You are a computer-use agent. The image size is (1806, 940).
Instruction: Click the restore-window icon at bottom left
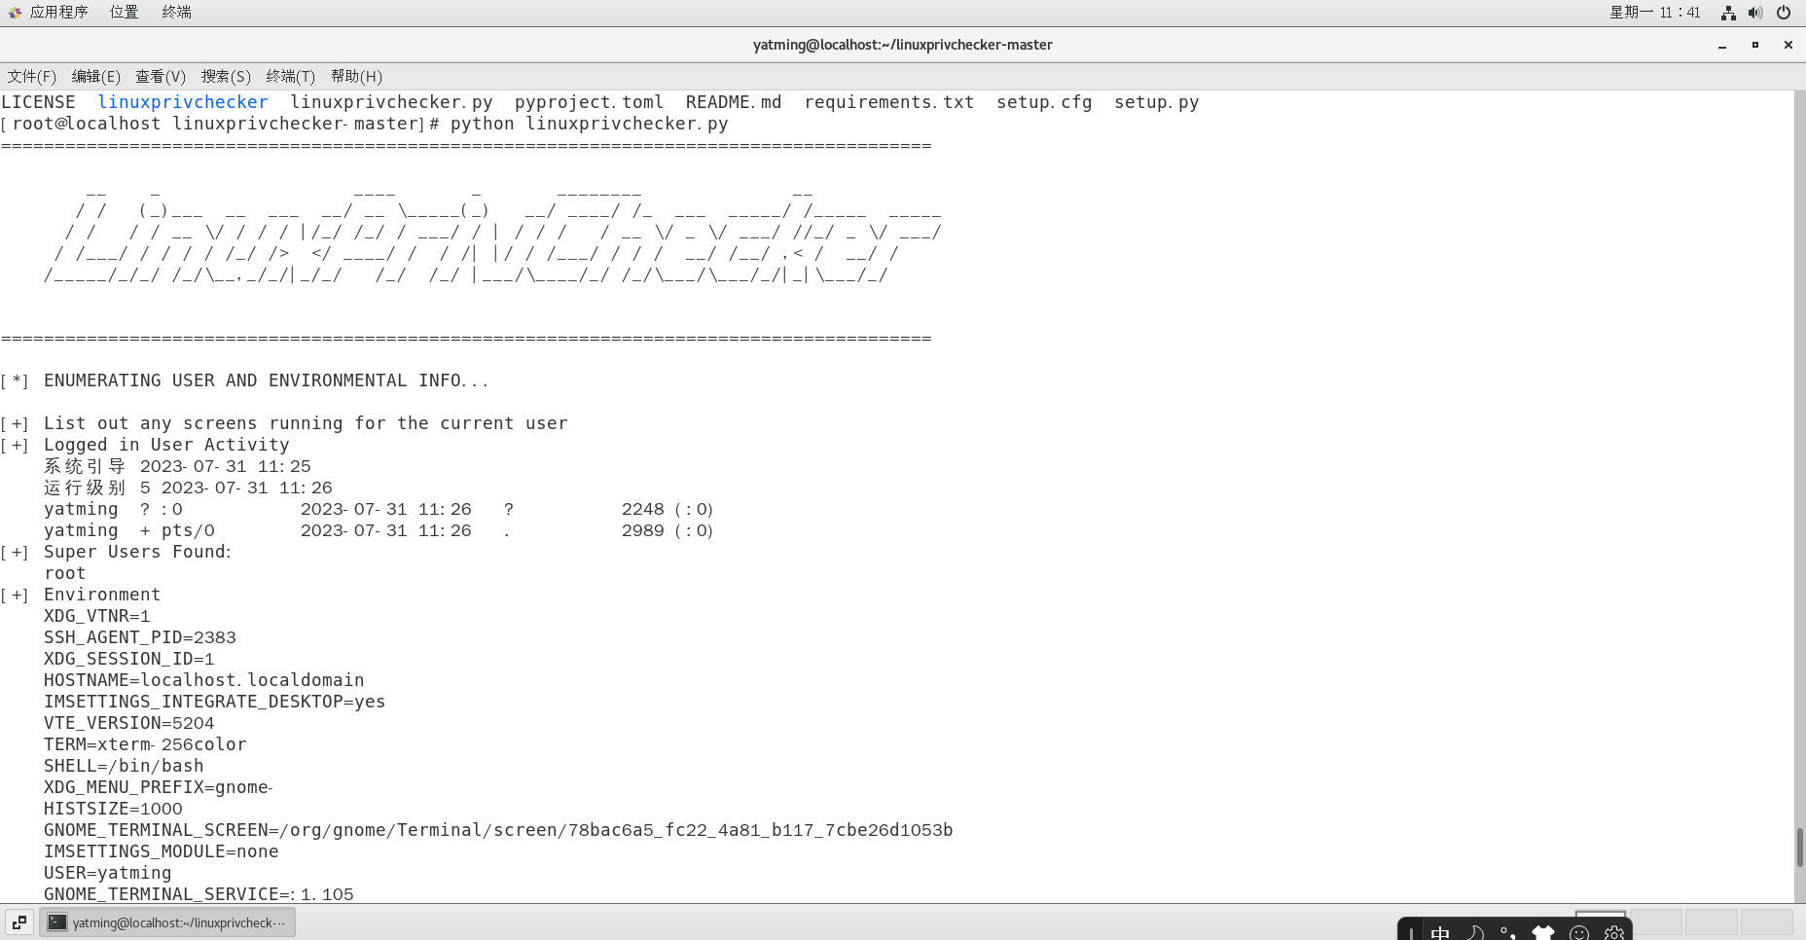coord(18,922)
